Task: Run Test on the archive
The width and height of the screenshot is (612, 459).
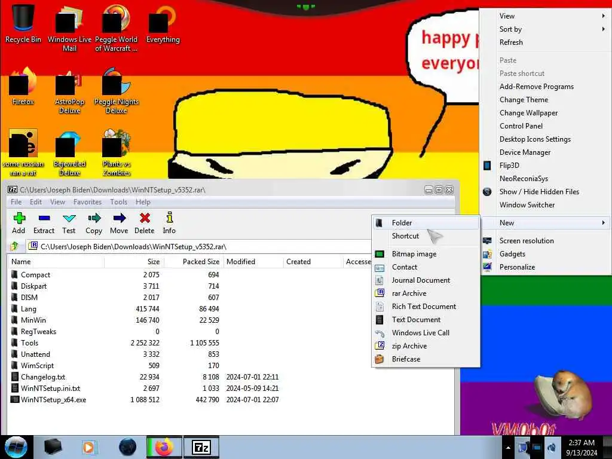Action: tap(69, 223)
